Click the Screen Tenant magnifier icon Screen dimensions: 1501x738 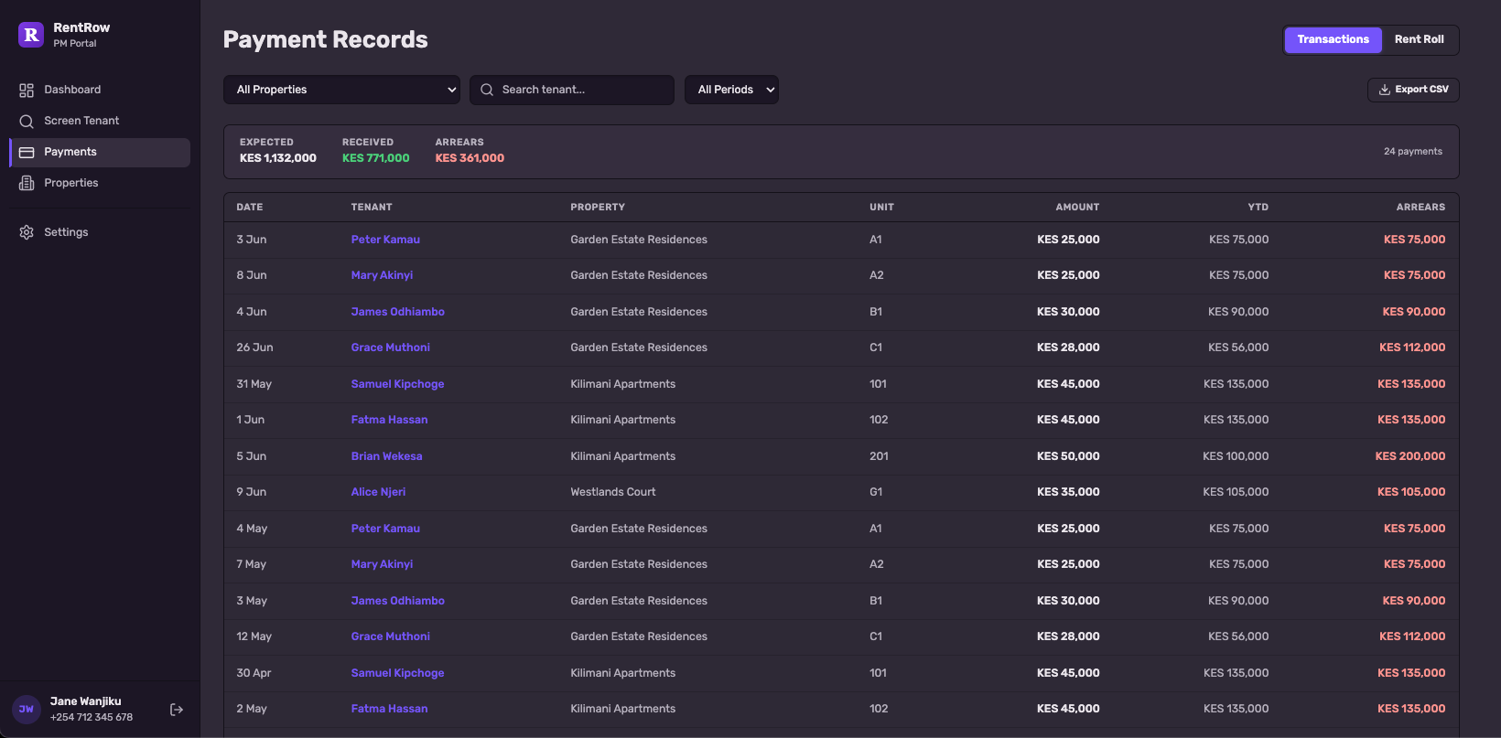point(27,121)
